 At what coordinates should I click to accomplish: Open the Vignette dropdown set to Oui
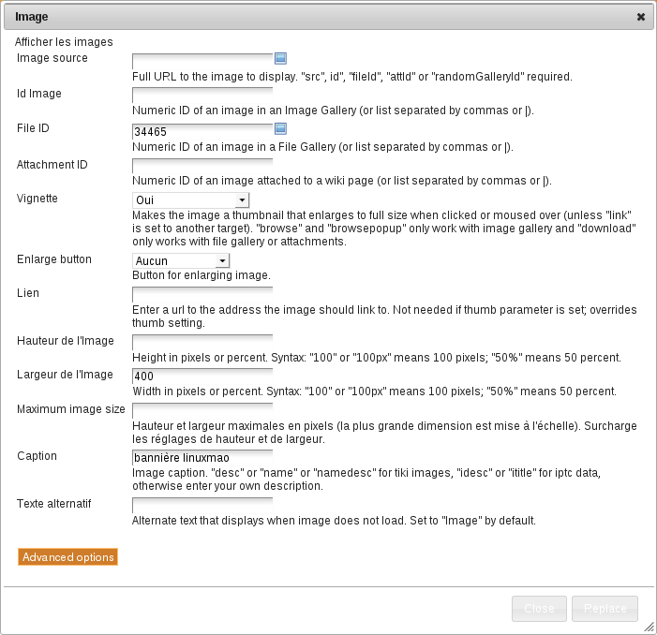pyautogui.click(x=190, y=199)
